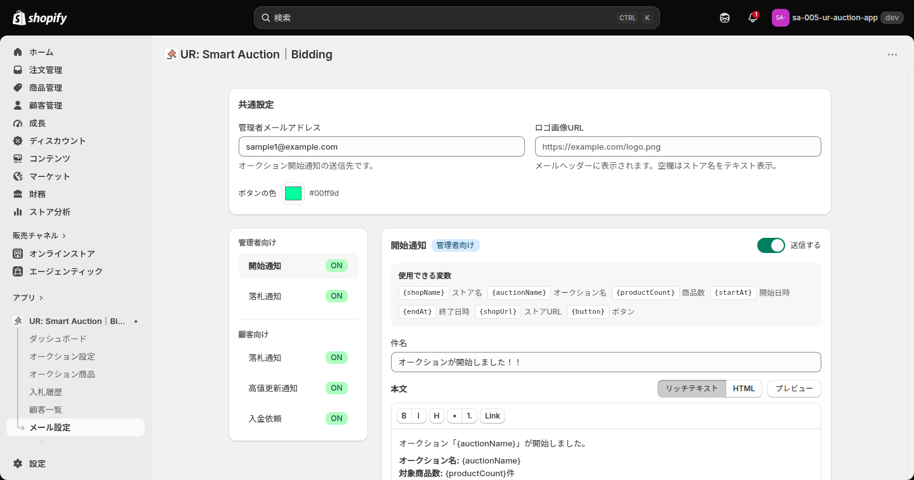Open 商品管理 in the sidebar
This screenshot has height=480, width=914.
pos(76,88)
